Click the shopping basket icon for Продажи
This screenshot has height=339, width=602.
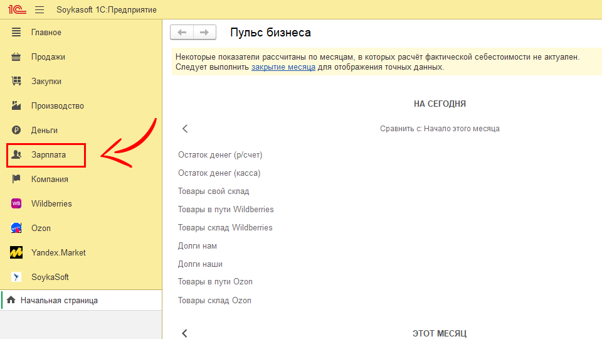click(x=17, y=57)
